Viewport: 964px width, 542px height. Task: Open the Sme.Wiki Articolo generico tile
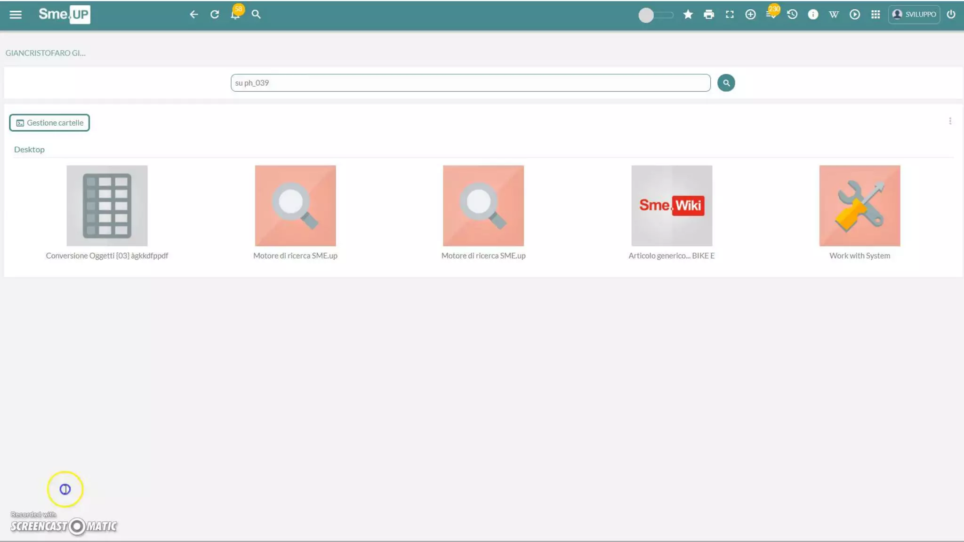671,206
